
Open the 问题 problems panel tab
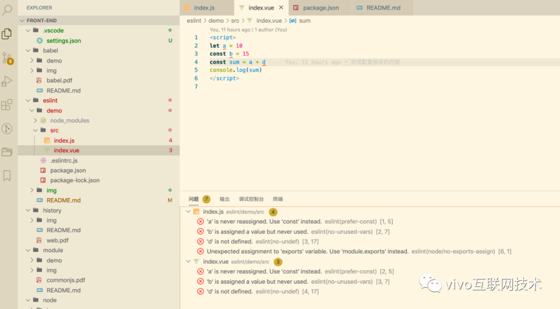point(193,199)
